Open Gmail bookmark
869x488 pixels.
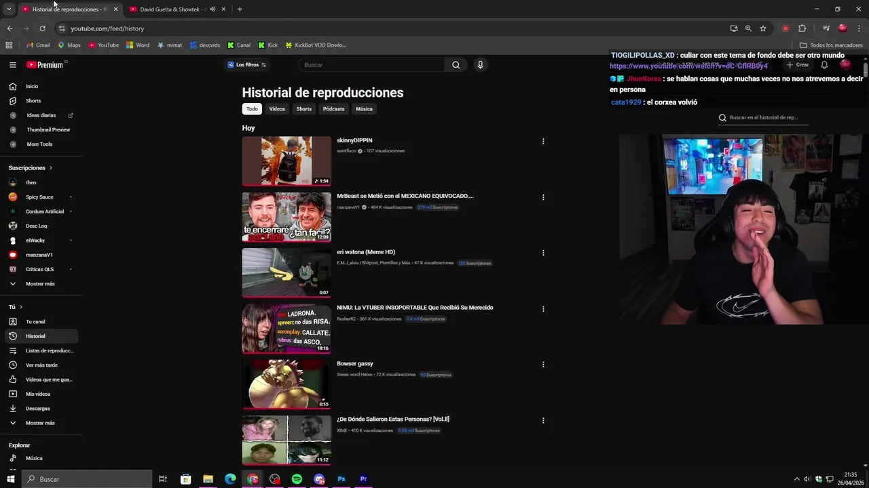38,45
